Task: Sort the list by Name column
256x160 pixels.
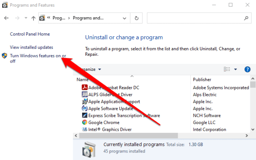Action: click(82, 79)
